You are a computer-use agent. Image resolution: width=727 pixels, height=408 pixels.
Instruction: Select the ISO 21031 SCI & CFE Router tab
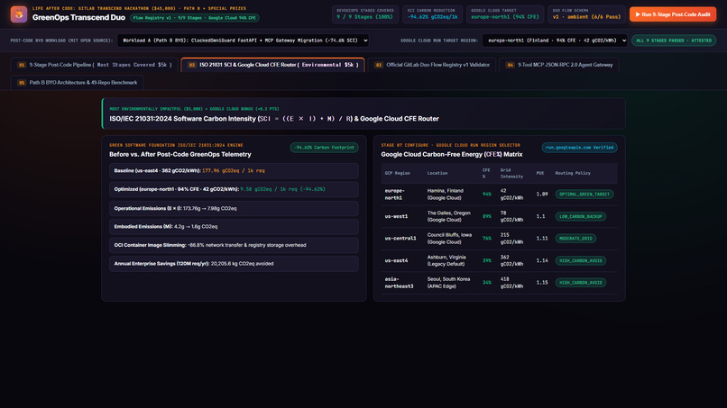[x=272, y=65]
